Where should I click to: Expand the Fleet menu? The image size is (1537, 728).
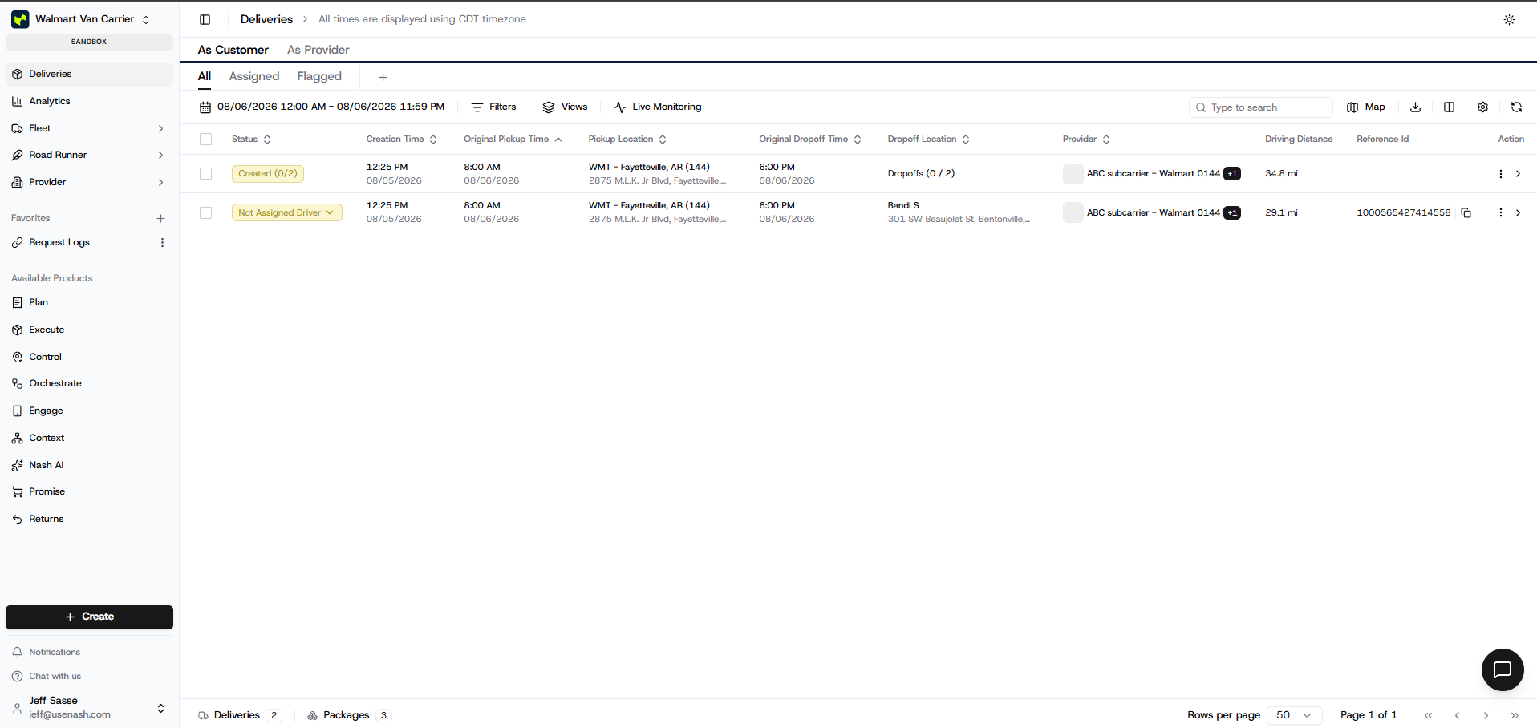click(x=89, y=128)
